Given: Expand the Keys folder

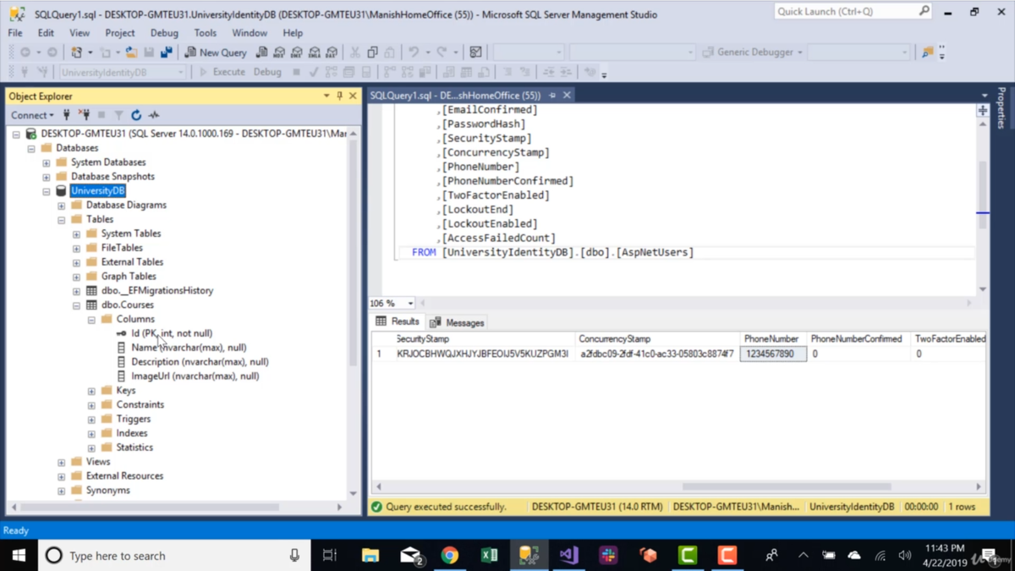Looking at the screenshot, I should 91,391.
